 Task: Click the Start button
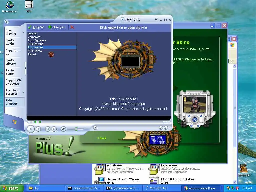coord(11,188)
